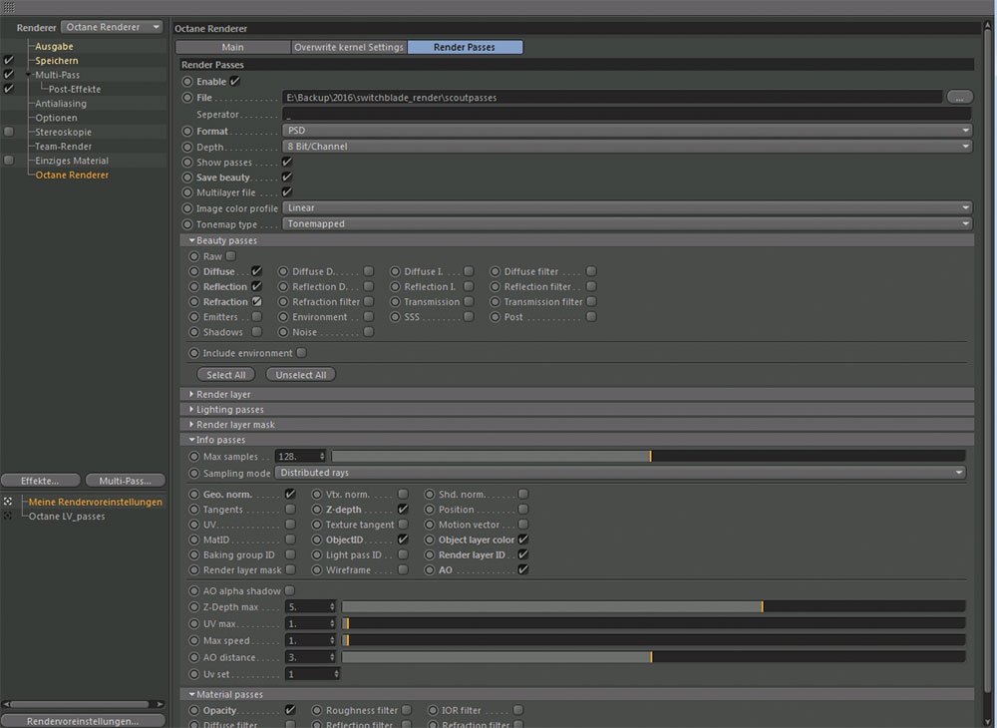
Task: Click the Unselect All button
Action: tap(301, 375)
